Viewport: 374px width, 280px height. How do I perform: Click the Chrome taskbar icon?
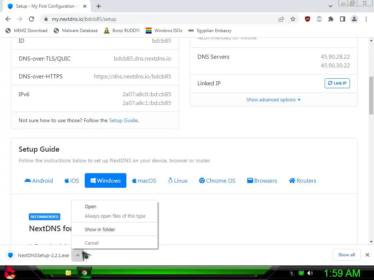84,273
